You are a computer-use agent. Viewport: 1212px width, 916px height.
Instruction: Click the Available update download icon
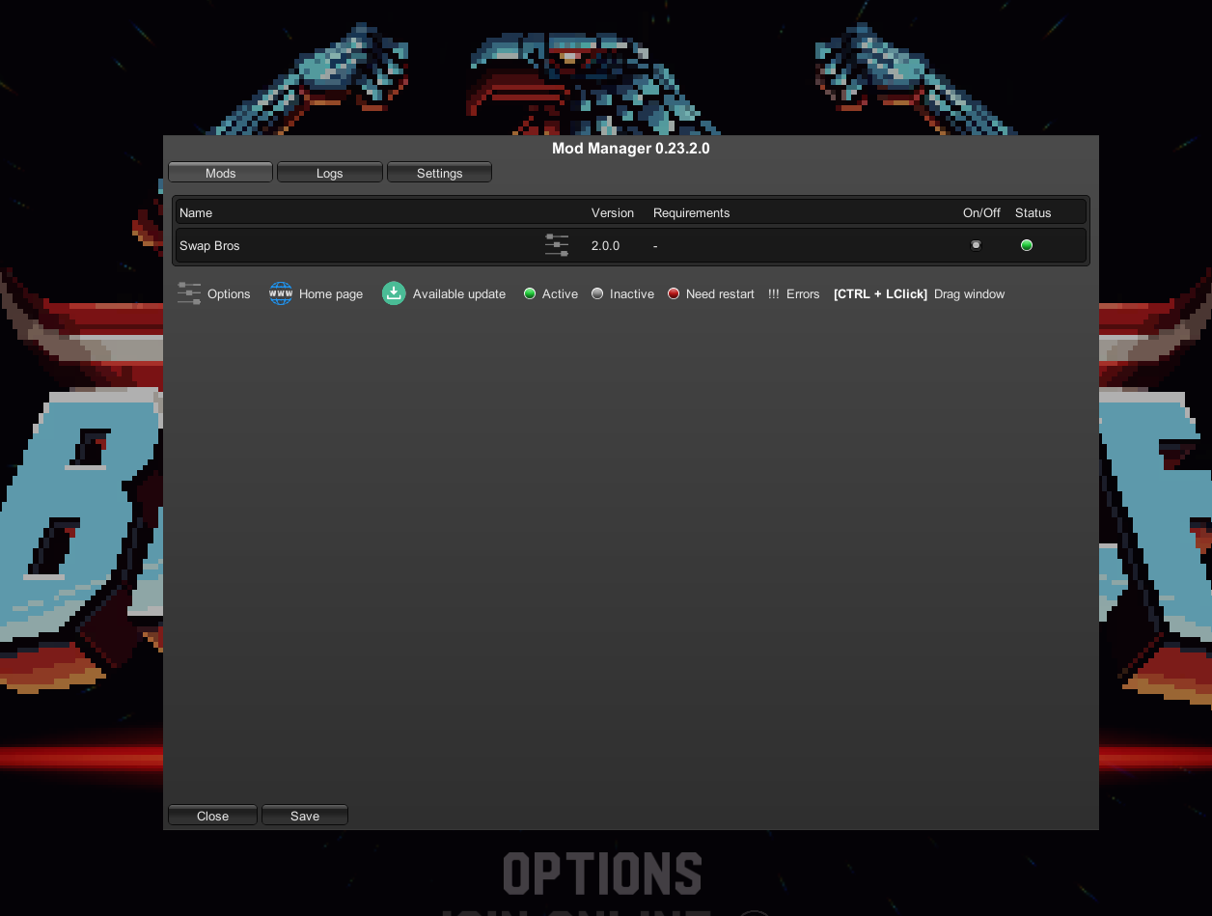click(x=394, y=293)
